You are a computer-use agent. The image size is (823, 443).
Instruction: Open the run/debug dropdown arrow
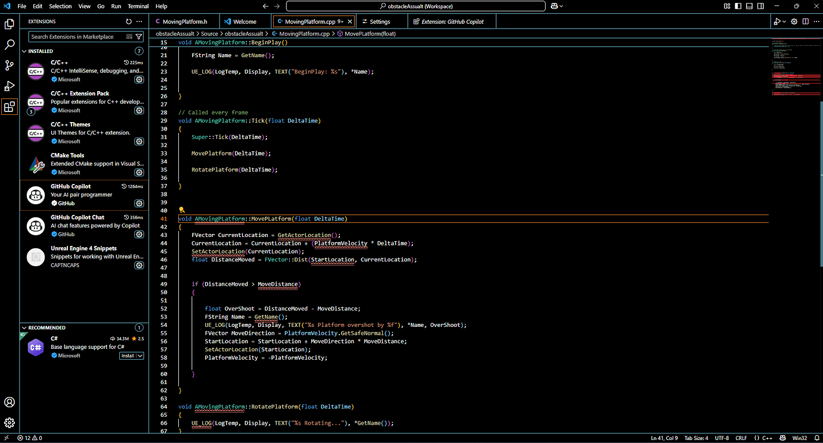click(783, 21)
